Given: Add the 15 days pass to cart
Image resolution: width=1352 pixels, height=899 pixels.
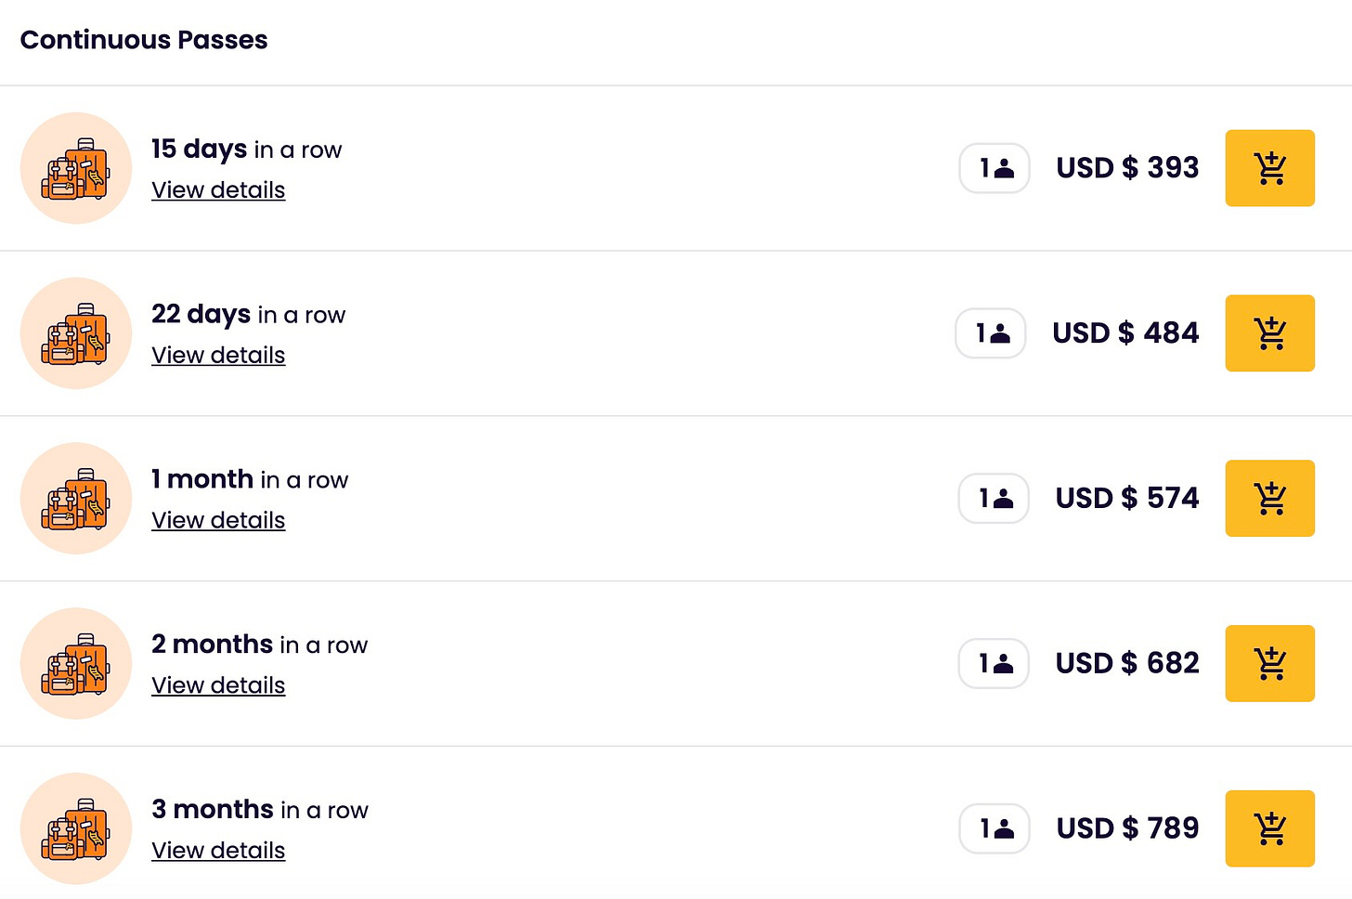Looking at the screenshot, I should point(1269,168).
